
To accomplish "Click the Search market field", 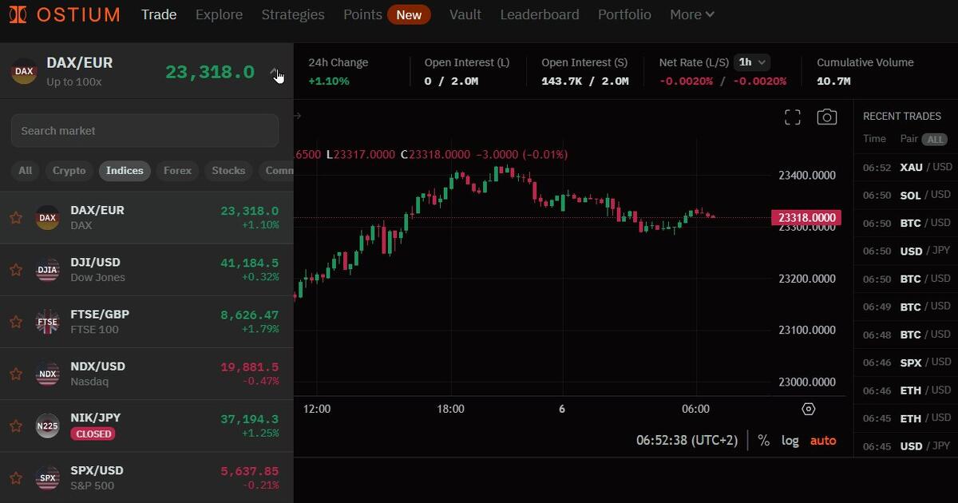I will click(x=144, y=130).
